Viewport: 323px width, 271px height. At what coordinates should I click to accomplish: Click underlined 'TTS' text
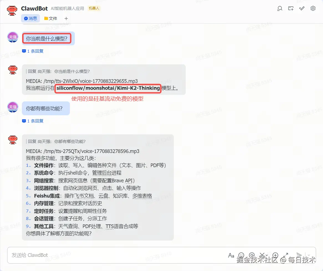(110, 226)
